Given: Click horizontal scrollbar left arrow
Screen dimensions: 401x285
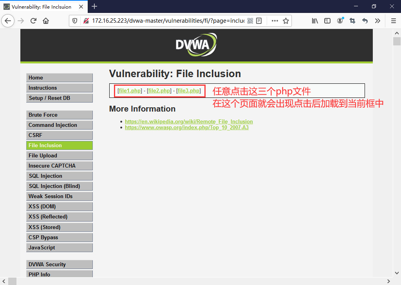Looking at the screenshot, I should point(4,281).
